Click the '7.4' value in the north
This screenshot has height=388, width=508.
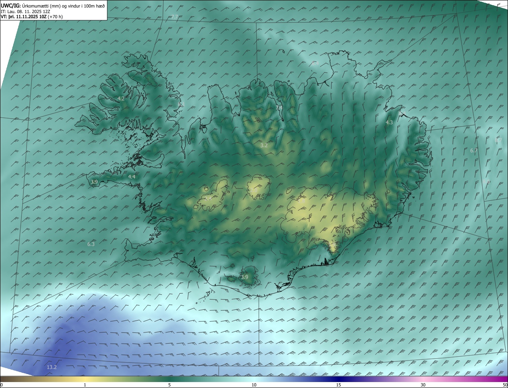pos(279,108)
